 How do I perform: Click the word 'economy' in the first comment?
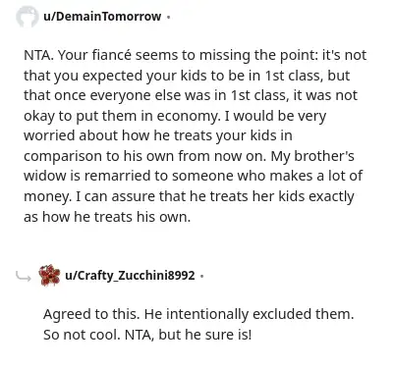[187, 116]
